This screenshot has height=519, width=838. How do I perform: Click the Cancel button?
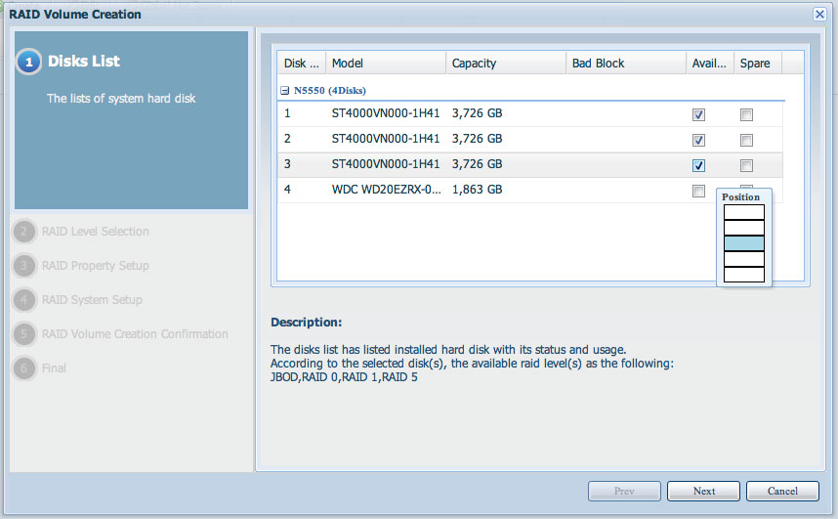point(781,491)
